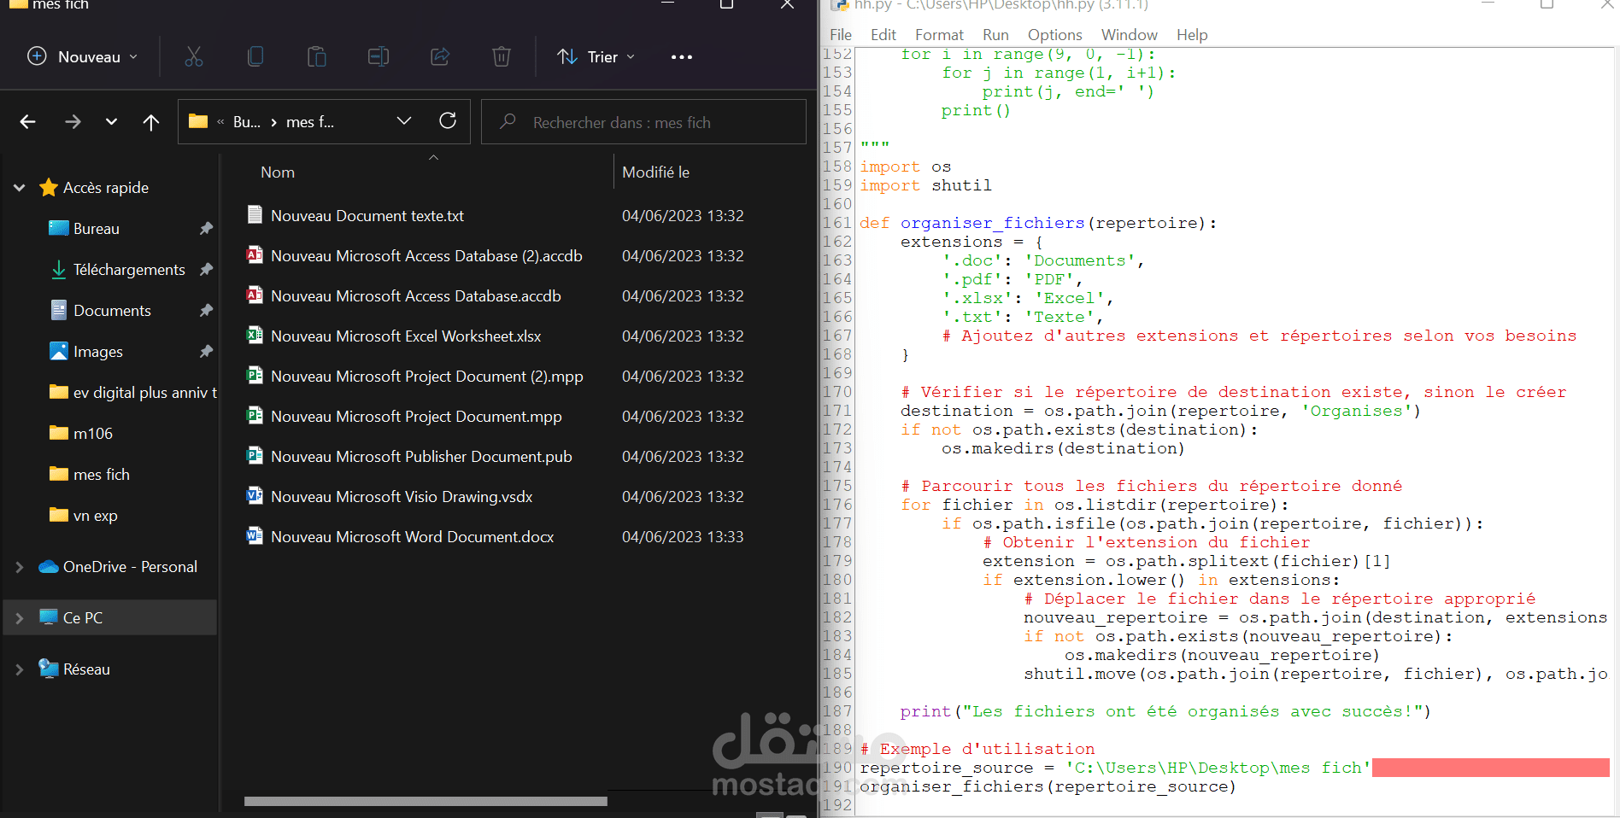This screenshot has height=818, width=1620.
Task: Open the Run menu in IDLE
Action: click(x=995, y=35)
